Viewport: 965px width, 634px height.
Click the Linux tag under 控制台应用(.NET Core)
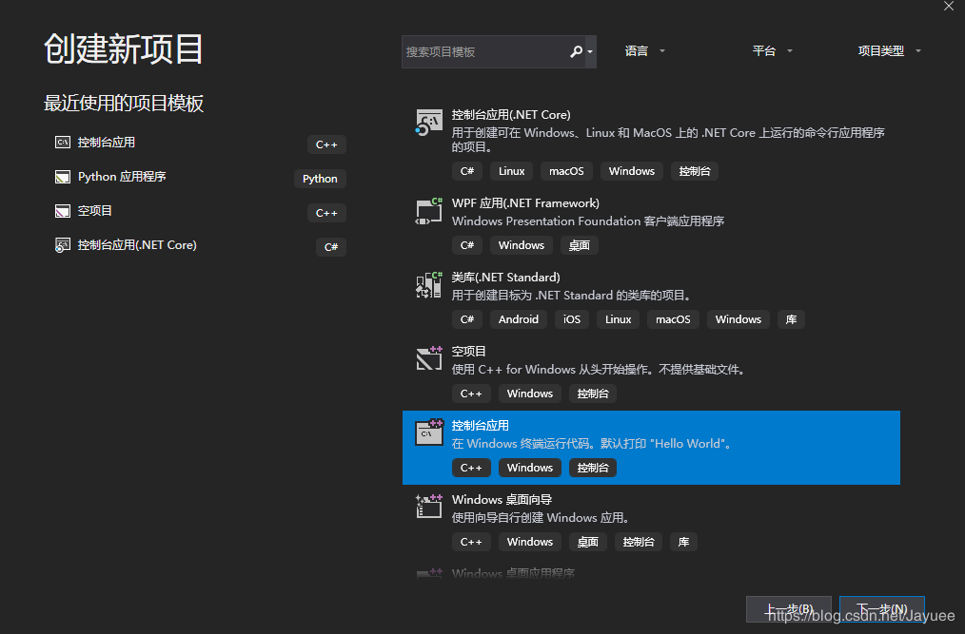click(x=511, y=171)
